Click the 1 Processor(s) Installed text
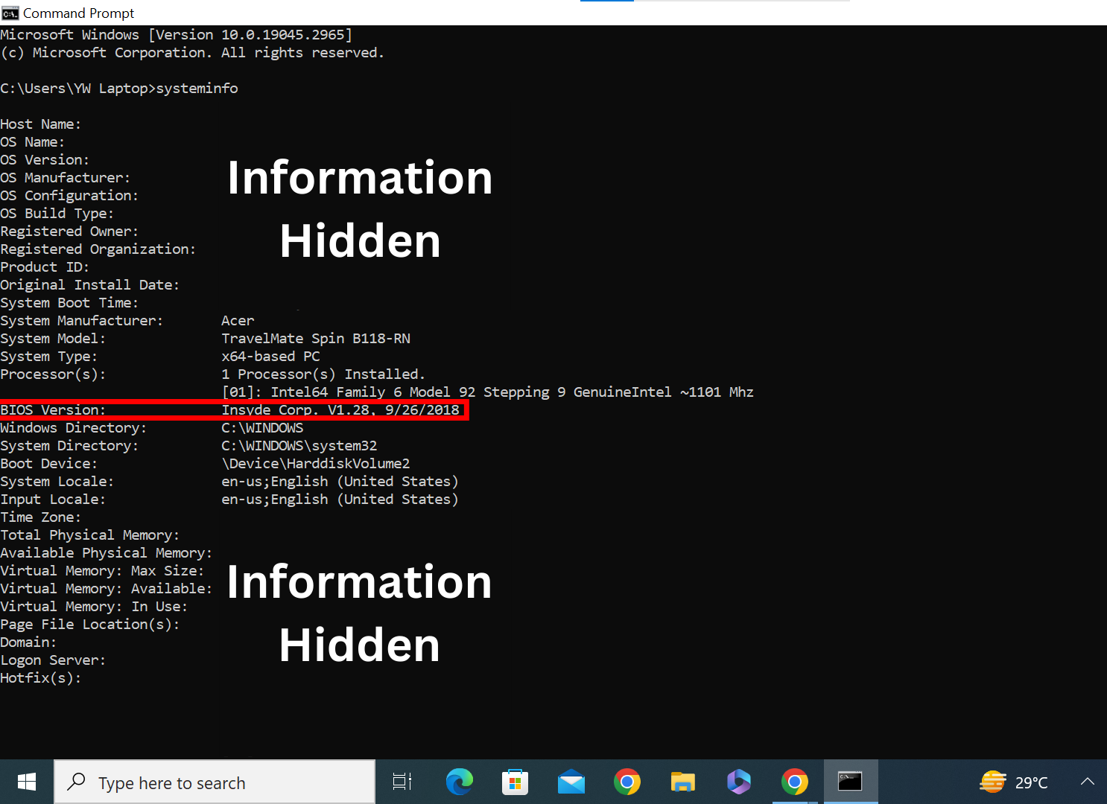 323,374
